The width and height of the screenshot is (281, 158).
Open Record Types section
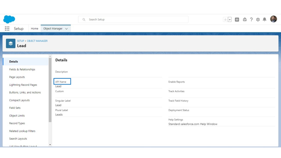click(17, 123)
